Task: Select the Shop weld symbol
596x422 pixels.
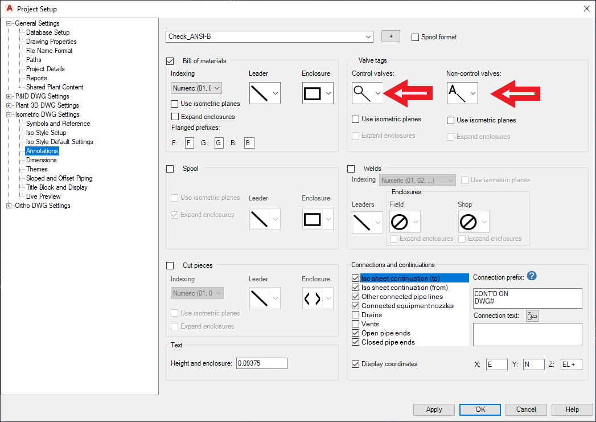Action: [x=470, y=222]
